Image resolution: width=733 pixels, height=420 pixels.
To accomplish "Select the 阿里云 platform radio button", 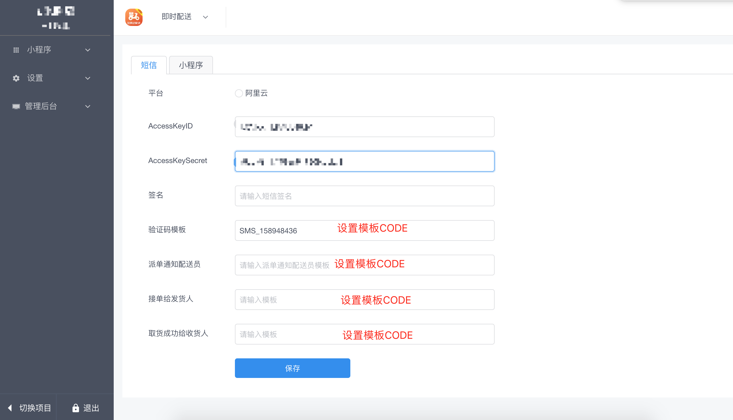I will [239, 93].
